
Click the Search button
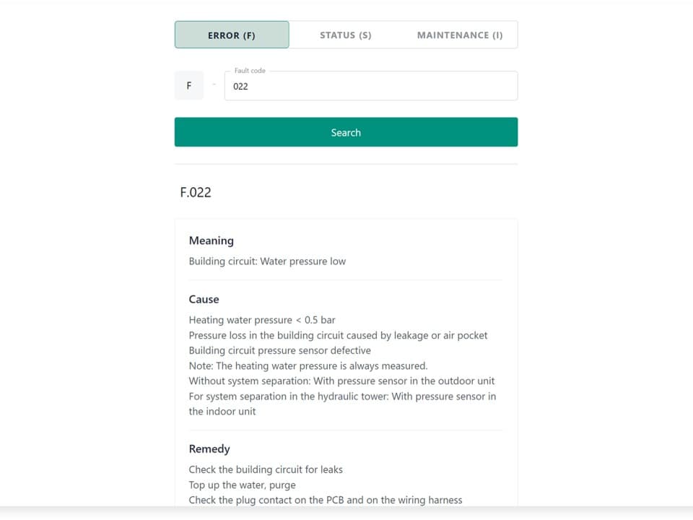[x=345, y=132]
